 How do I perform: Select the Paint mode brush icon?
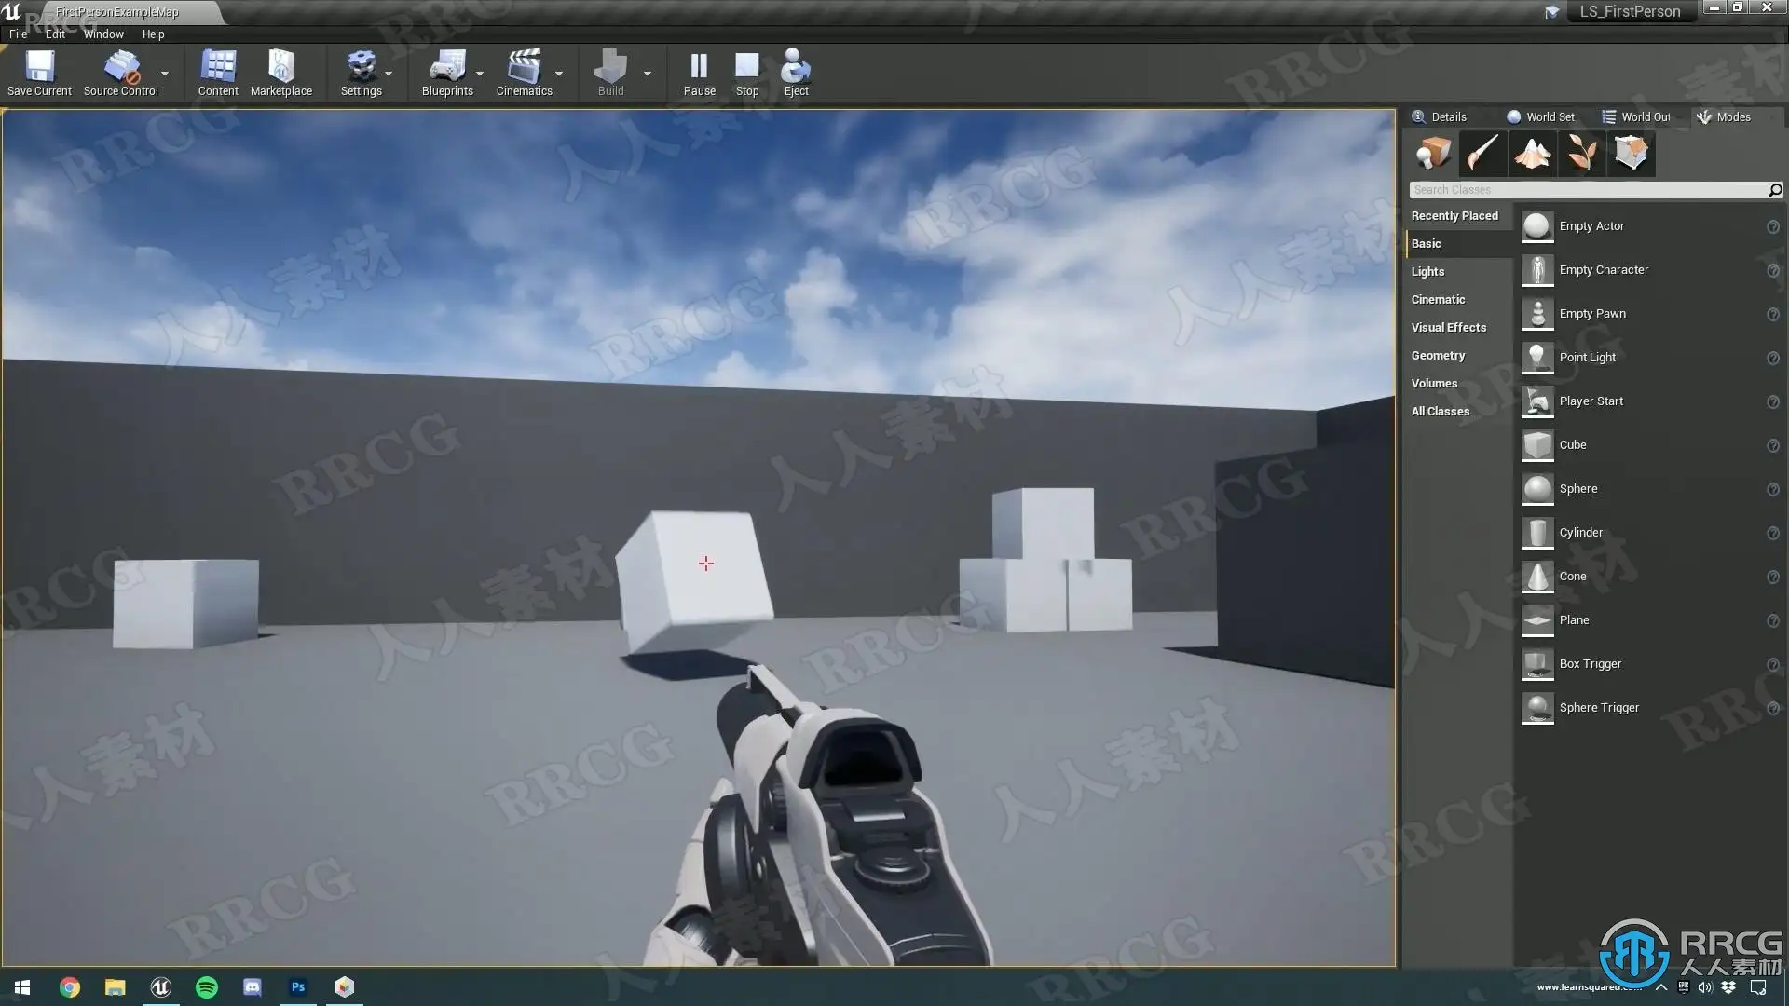pos(1482,153)
